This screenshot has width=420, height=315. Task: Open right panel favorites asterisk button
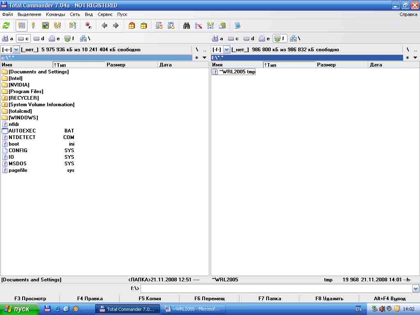point(407,57)
